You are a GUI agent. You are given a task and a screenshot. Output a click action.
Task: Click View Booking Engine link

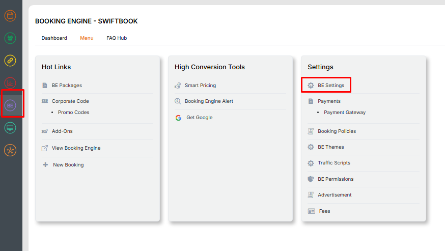click(x=76, y=148)
